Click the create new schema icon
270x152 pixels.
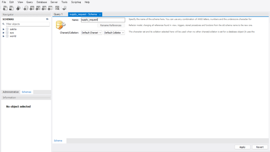[x=26, y=8]
